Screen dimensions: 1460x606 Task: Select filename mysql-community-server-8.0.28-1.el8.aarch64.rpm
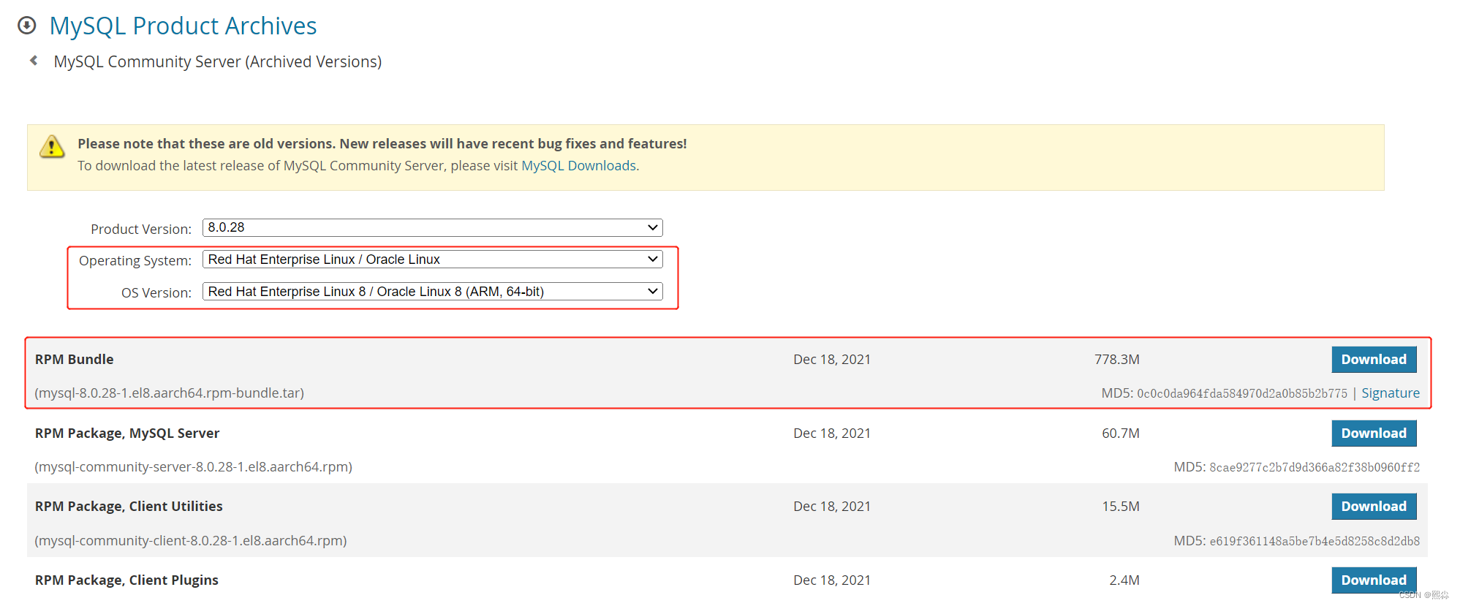(194, 467)
